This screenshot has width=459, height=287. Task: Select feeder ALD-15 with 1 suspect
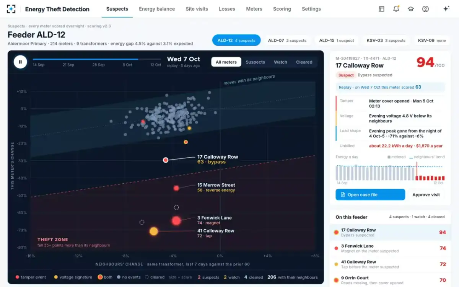click(x=337, y=40)
